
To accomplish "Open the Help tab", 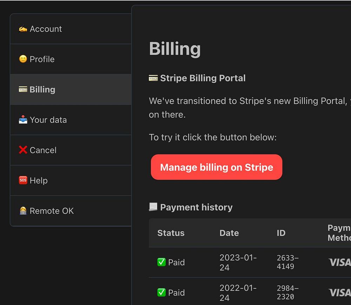I will (71, 181).
